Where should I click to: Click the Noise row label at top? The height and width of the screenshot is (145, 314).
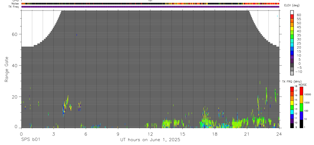point(16,4)
